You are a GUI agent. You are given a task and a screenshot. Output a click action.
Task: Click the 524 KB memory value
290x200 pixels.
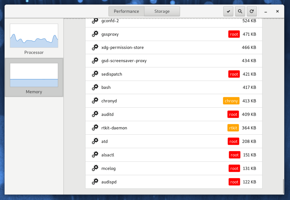point(249,21)
